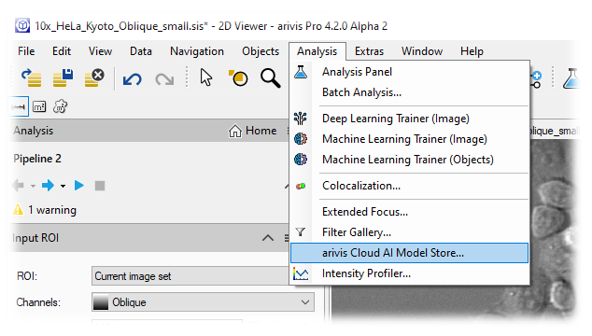
Task: Choose Analysis Panel menu entry
Action: coord(410,72)
